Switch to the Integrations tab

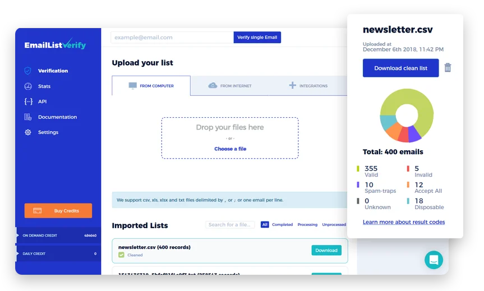click(x=308, y=86)
